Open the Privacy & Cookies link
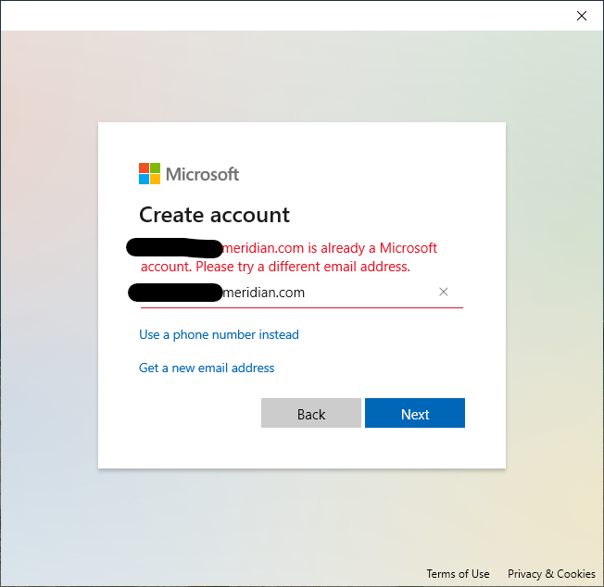This screenshot has width=604, height=587. tap(551, 574)
